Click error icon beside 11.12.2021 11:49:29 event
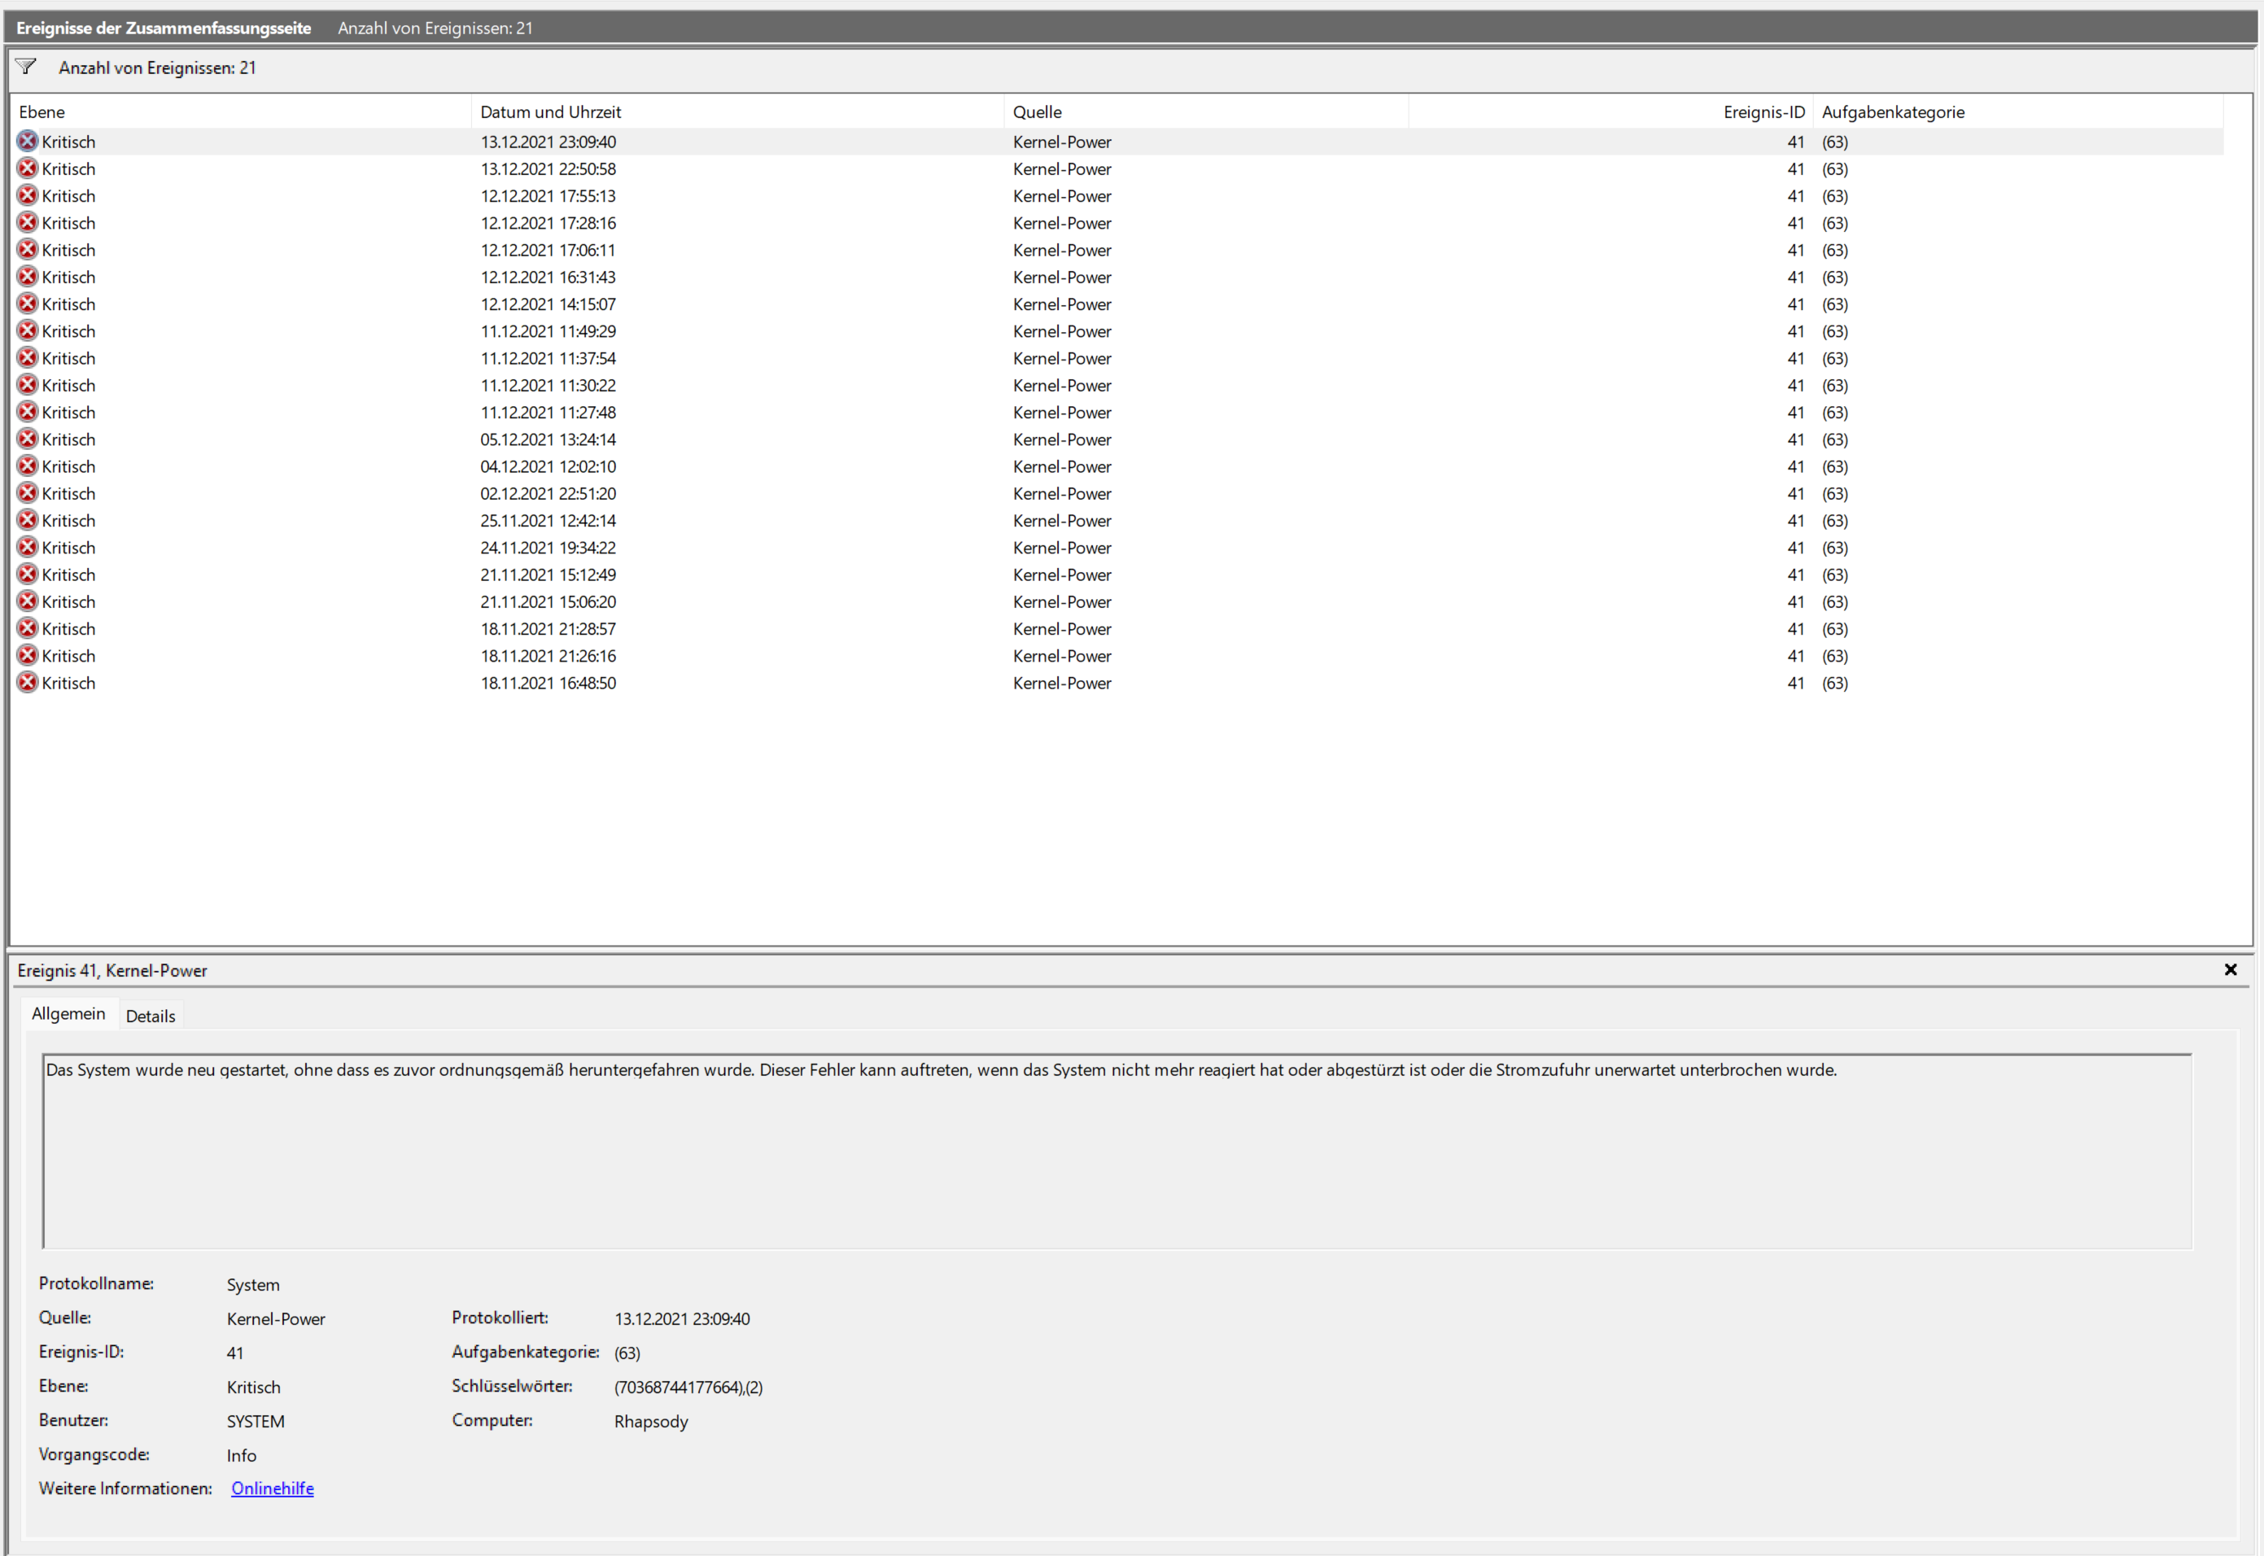The width and height of the screenshot is (2264, 1556). click(28, 331)
